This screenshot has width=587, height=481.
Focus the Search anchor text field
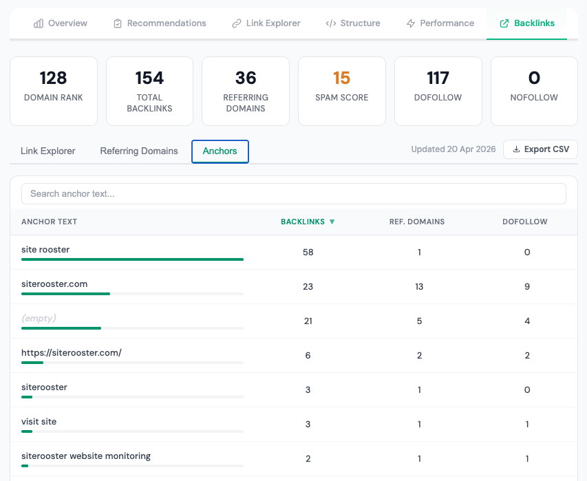coord(293,193)
